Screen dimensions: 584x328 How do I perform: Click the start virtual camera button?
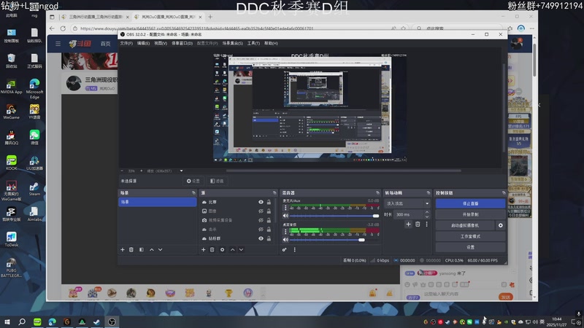pyautogui.click(x=465, y=225)
